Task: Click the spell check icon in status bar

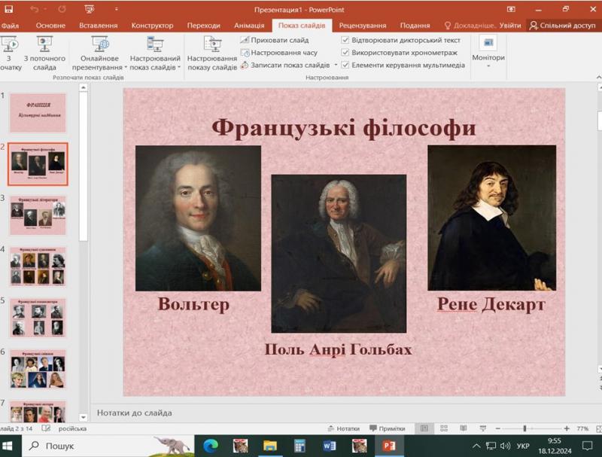Action: click(46, 428)
